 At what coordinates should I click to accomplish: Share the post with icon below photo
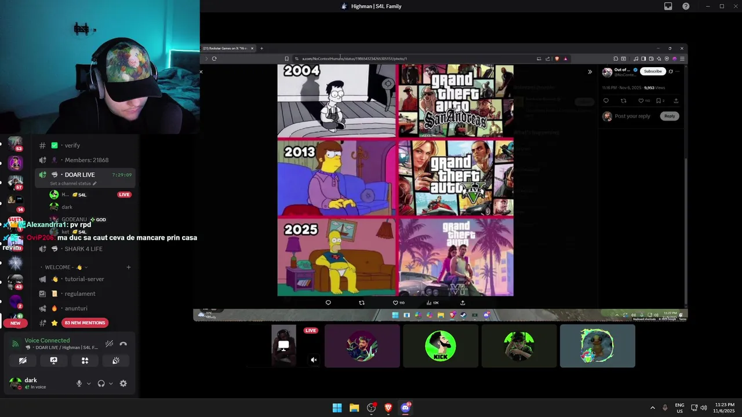(x=463, y=302)
